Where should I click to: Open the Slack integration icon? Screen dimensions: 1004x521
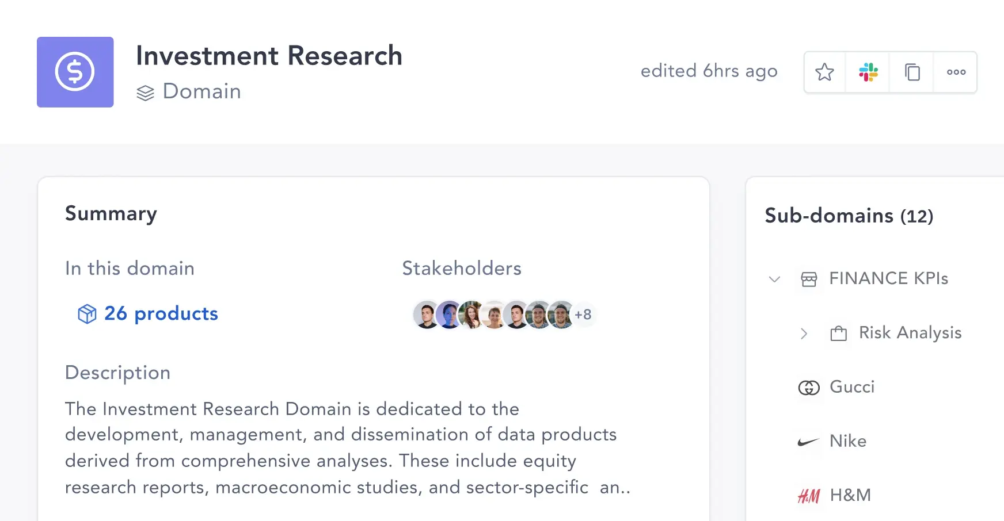pos(868,72)
